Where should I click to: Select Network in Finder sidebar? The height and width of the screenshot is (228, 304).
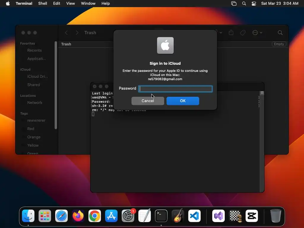pyautogui.click(x=35, y=103)
